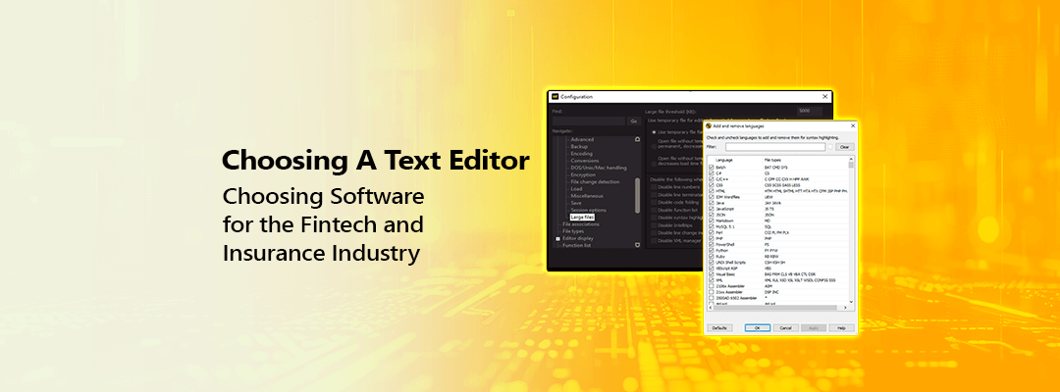The image size is (1060, 392).
Task: Uncheck the CSS language checkbox
Action: pyautogui.click(x=712, y=185)
